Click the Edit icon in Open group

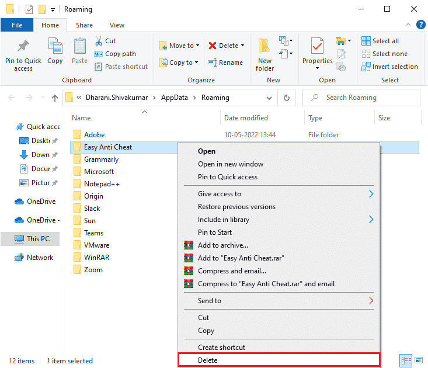pyautogui.click(x=341, y=54)
